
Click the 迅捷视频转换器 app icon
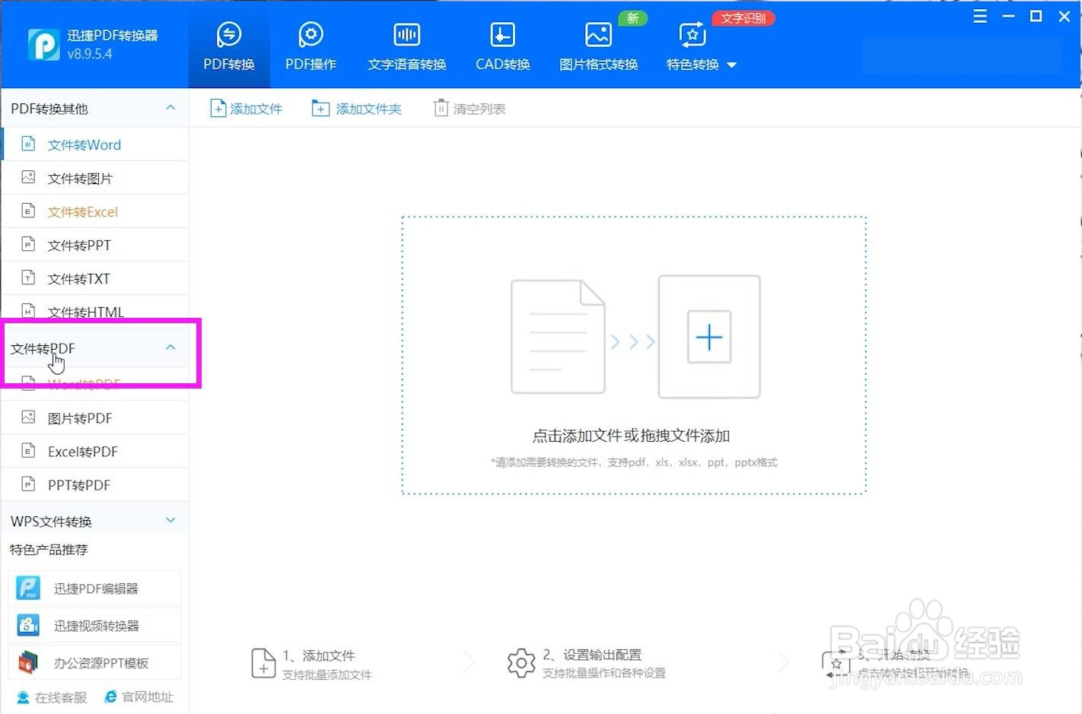pyautogui.click(x=28, y=626)
